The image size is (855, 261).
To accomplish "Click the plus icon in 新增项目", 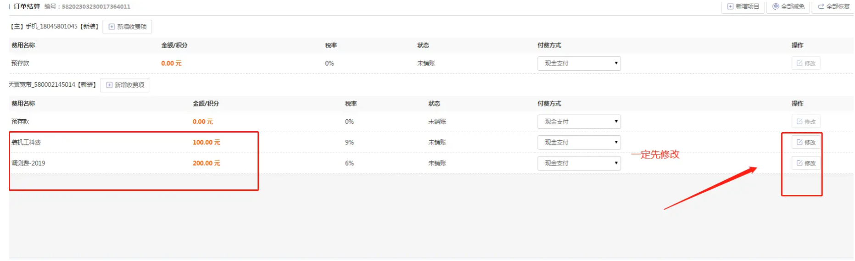I will click(730, 6).
